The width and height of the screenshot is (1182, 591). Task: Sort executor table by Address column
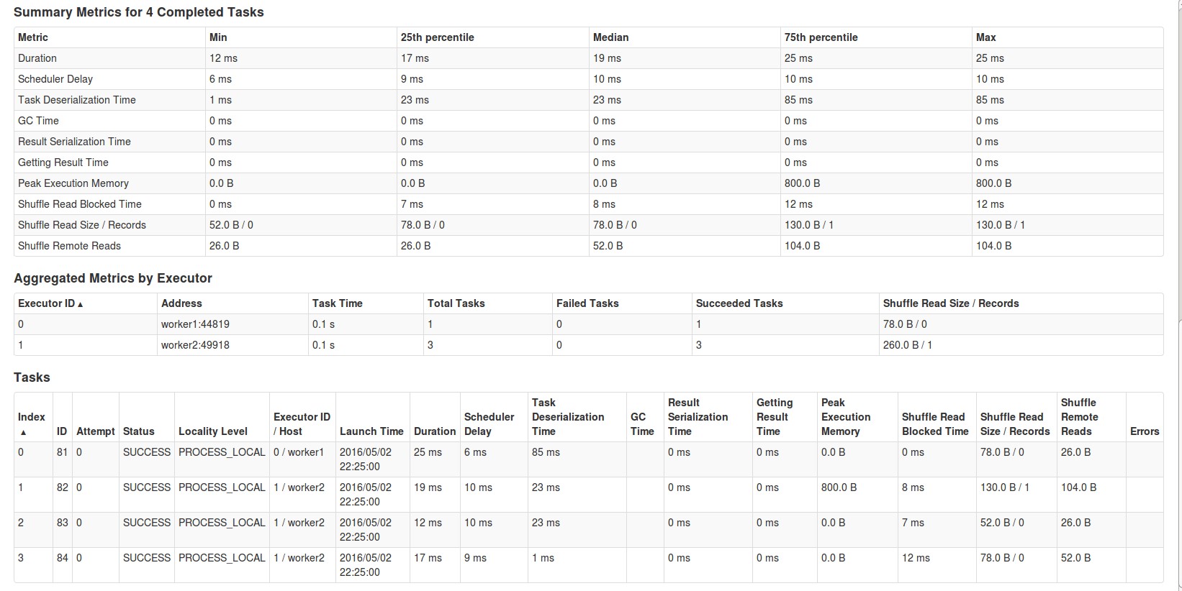pos(181,303)
